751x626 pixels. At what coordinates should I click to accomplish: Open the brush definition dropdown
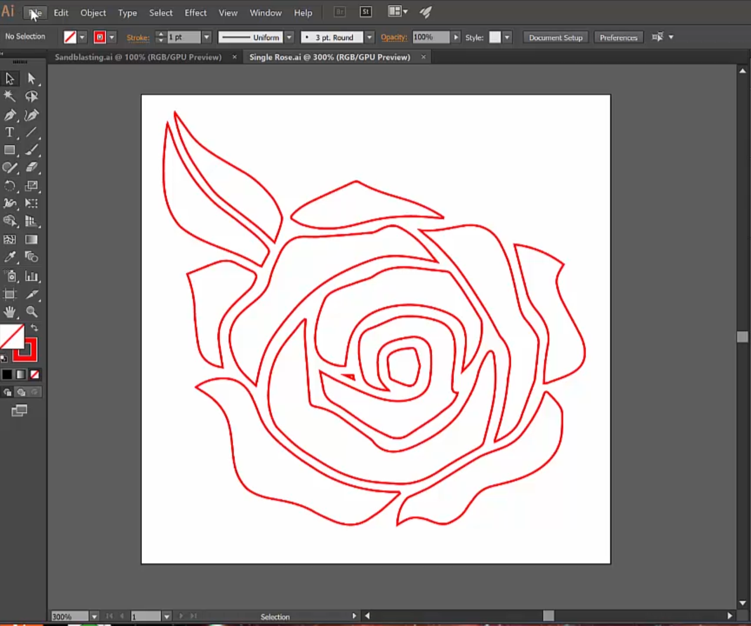pyautogui.click(x=369, y=37)
